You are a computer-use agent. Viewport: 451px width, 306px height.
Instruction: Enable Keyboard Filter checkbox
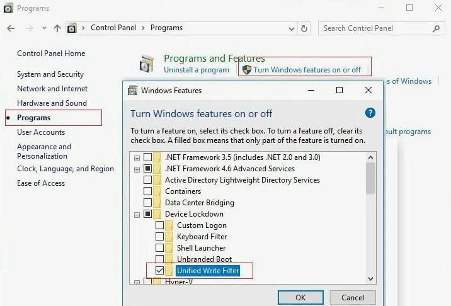coord(159,236)
